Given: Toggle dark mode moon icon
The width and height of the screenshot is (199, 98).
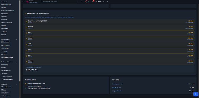Looking at the screenshot, I should pyautogui.click(x=104, y=2).
